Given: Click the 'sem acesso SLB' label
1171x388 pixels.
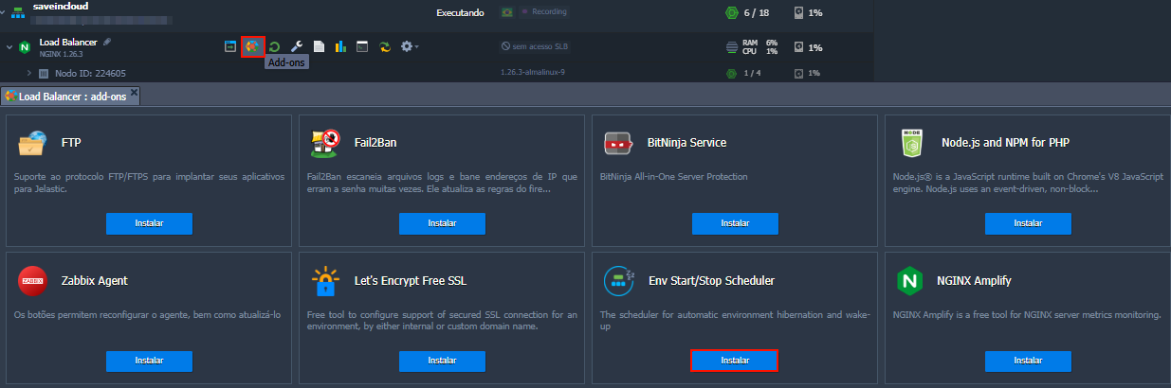Looking at the screenshot, I should pyautogui.click(x=535, y=46).
